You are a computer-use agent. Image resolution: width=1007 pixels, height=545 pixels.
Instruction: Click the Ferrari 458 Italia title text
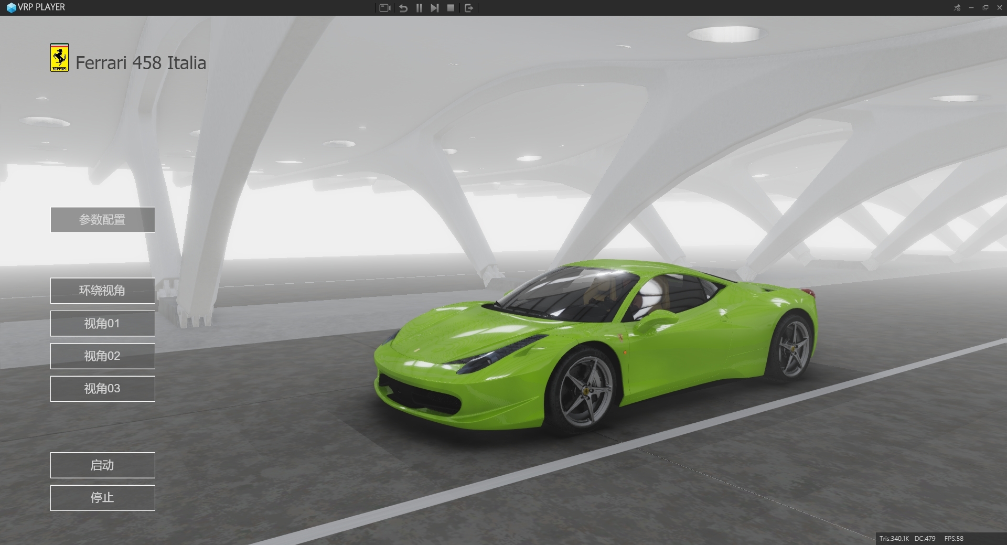141,63
